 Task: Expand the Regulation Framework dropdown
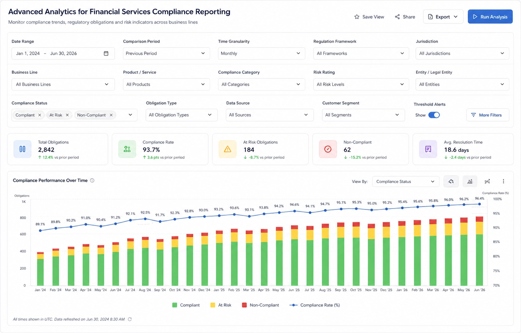tap(361, 53)
